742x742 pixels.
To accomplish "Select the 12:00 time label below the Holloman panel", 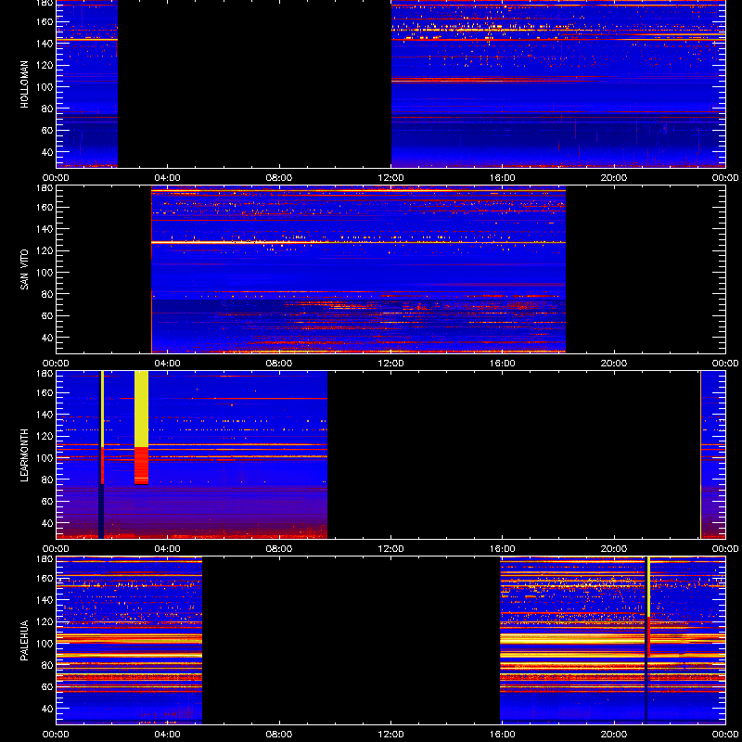I will (390, 178).
